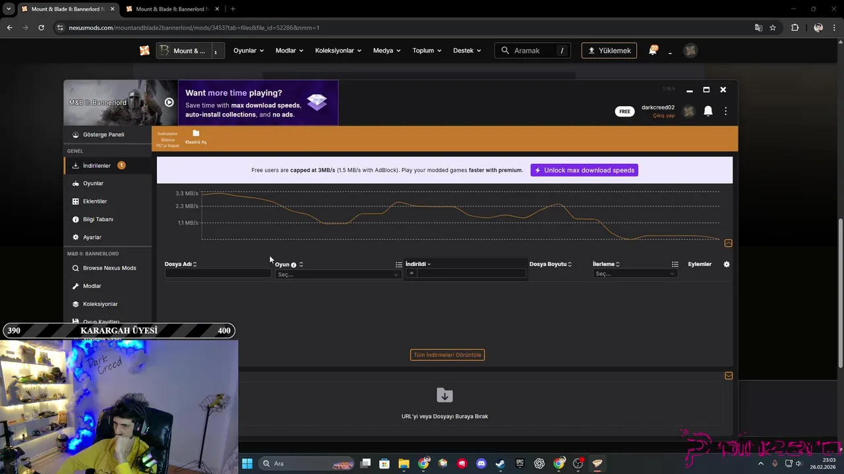Switch to second Mount & Blade browser tab
The width and height of the screenshot is (844, 474).
[173, 9]
